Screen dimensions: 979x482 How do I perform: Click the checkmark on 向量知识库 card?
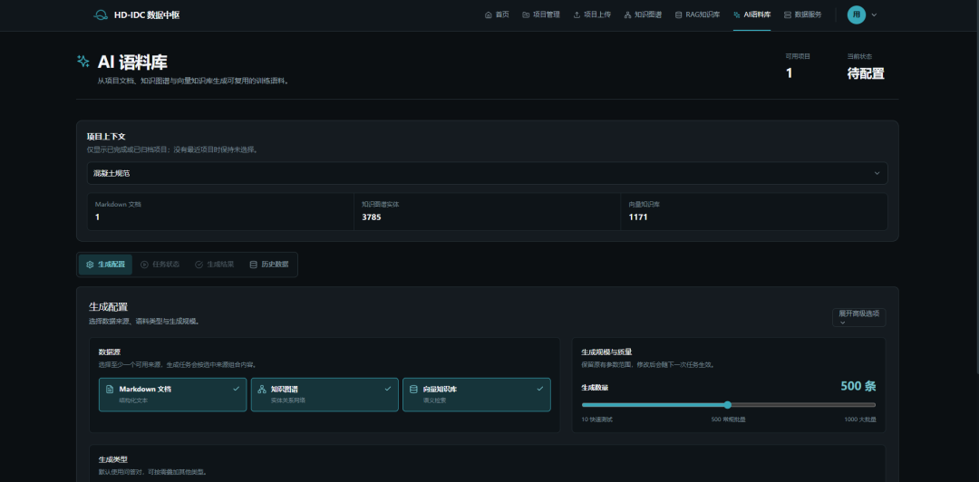[540, 389]
